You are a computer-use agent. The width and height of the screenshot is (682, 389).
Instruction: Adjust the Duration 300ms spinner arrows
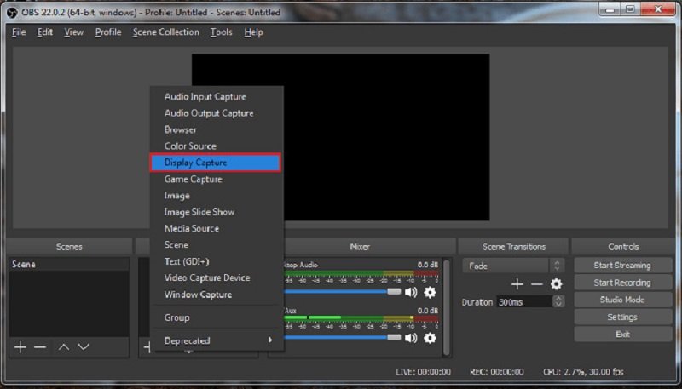558,301
